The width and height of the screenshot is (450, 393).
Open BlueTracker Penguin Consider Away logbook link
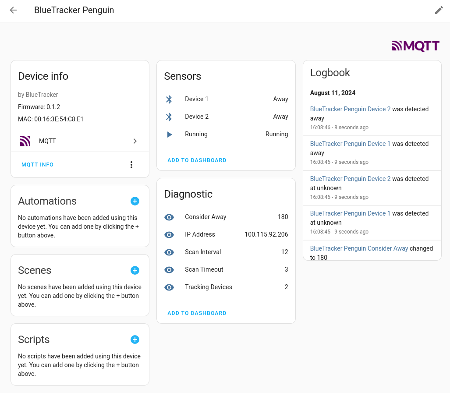[x=359, y=248]
